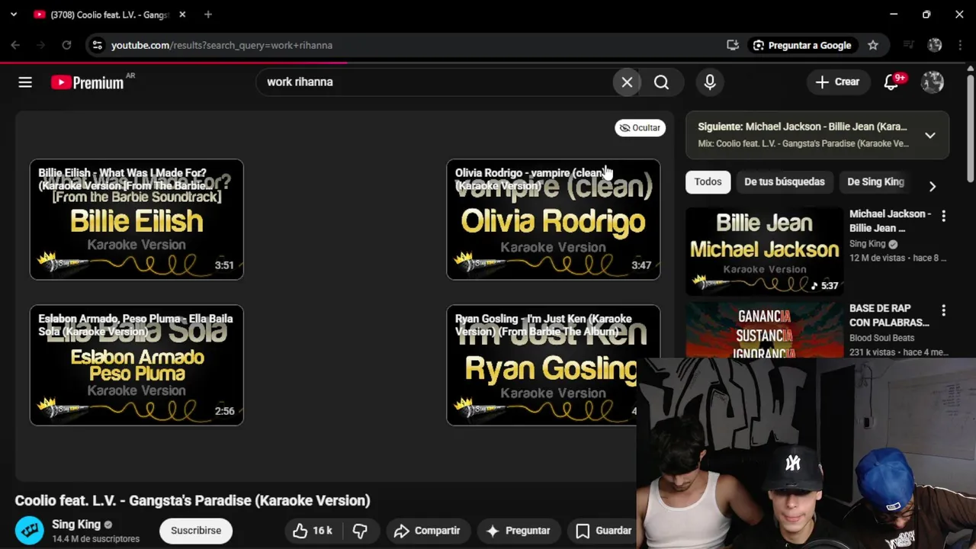Image resolution: width=976 pixels, height=549 pixels.
Task: Play Billie Eilish What Was I Made For card
Action: coord(136,220)
